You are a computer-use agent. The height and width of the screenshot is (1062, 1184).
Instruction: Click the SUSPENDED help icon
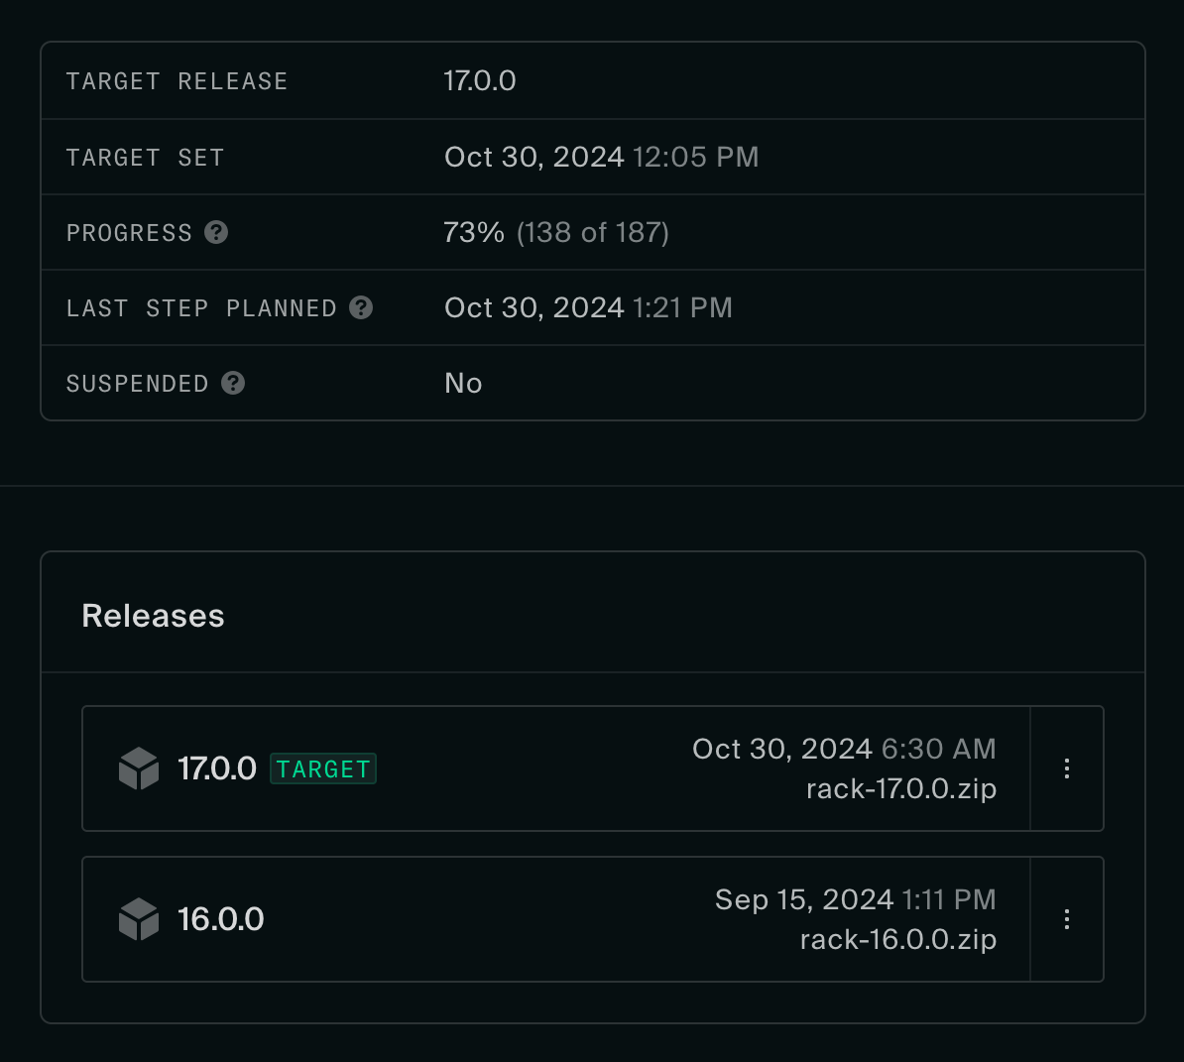click(x=232, y=383)
